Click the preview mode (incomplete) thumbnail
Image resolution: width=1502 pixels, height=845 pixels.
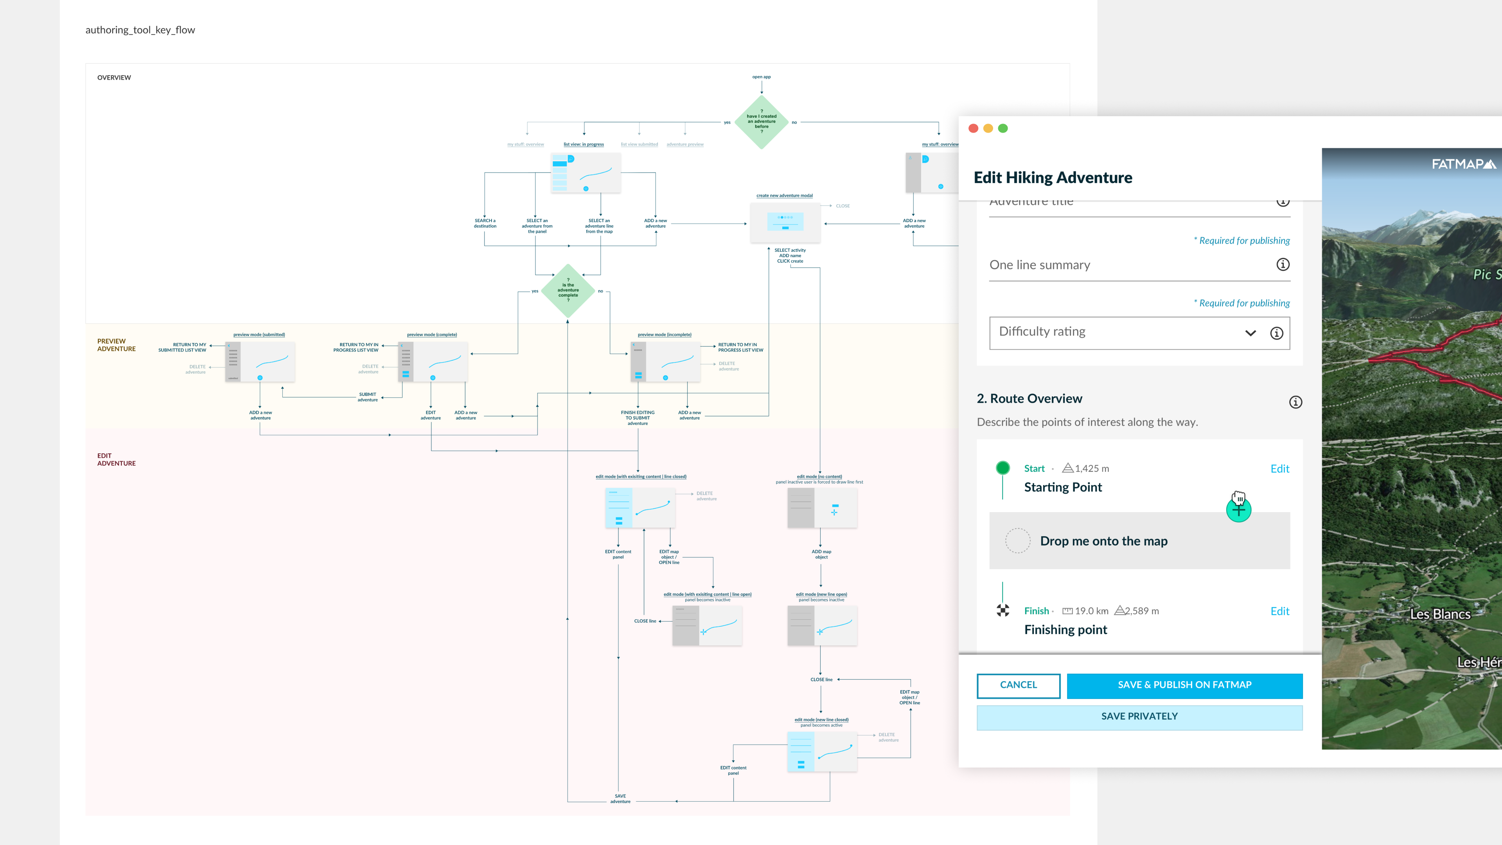point(665,361)
